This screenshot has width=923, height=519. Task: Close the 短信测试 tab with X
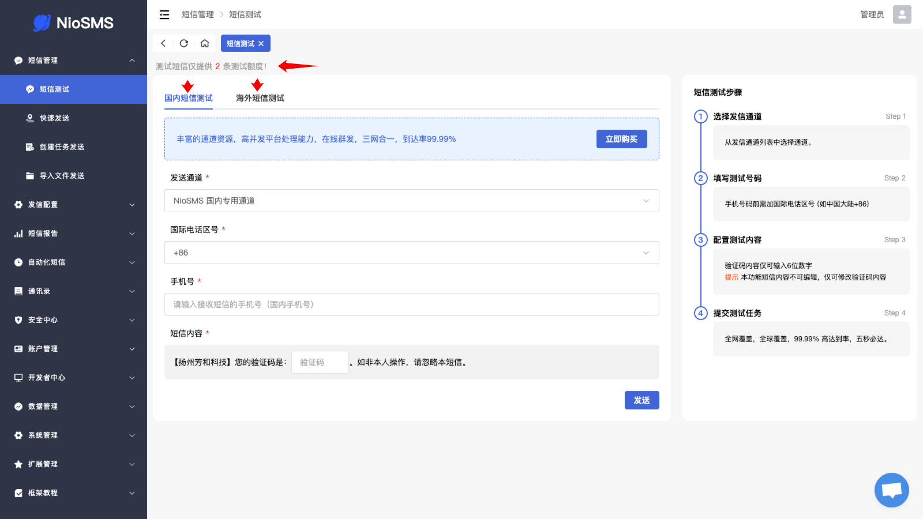coord(261,43)
